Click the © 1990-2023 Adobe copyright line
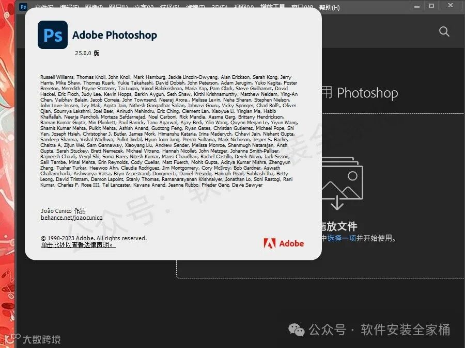The width and height of the screenshot is (465, 348). click(94, 238)
